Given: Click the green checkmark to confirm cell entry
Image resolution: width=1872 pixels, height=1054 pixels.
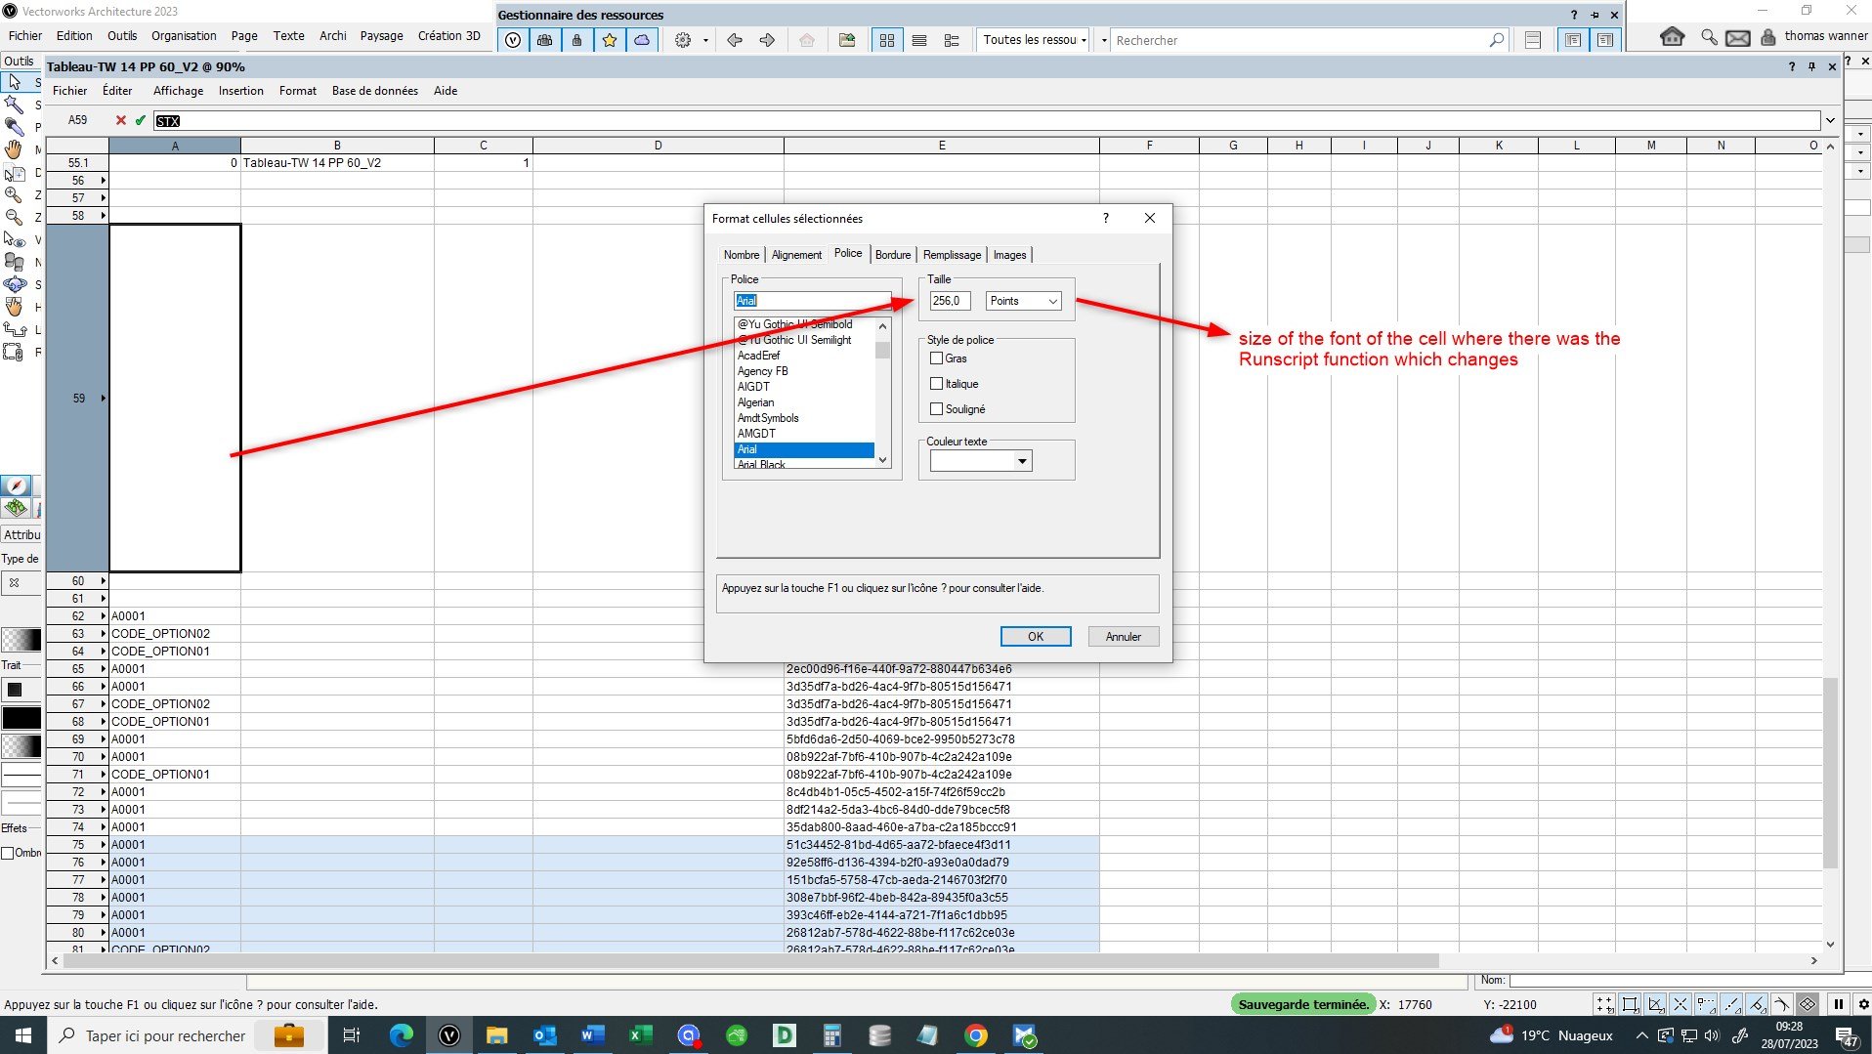Looking at the screenshot, I should pyautogui.click(x=140, y=120).
